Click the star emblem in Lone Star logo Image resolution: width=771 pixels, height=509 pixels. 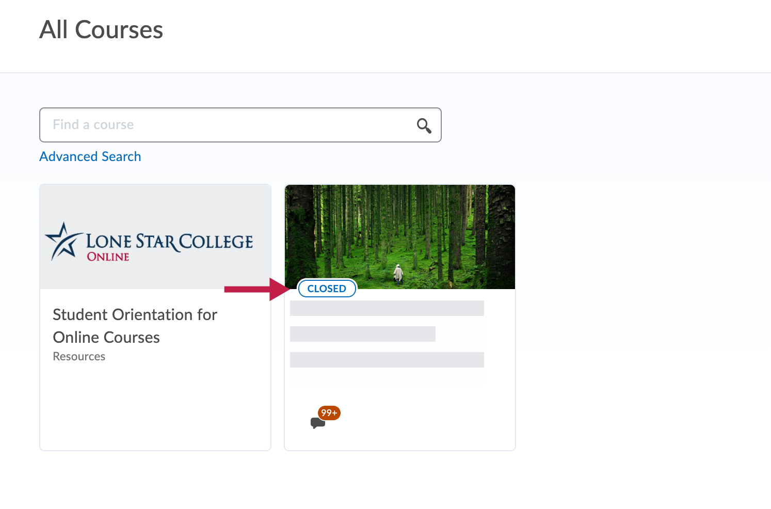pos(63,242)
